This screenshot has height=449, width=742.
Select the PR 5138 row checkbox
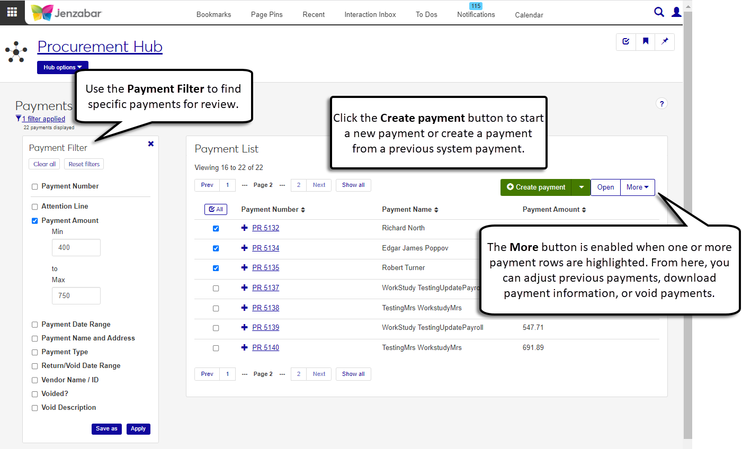(x=216, y=308)
